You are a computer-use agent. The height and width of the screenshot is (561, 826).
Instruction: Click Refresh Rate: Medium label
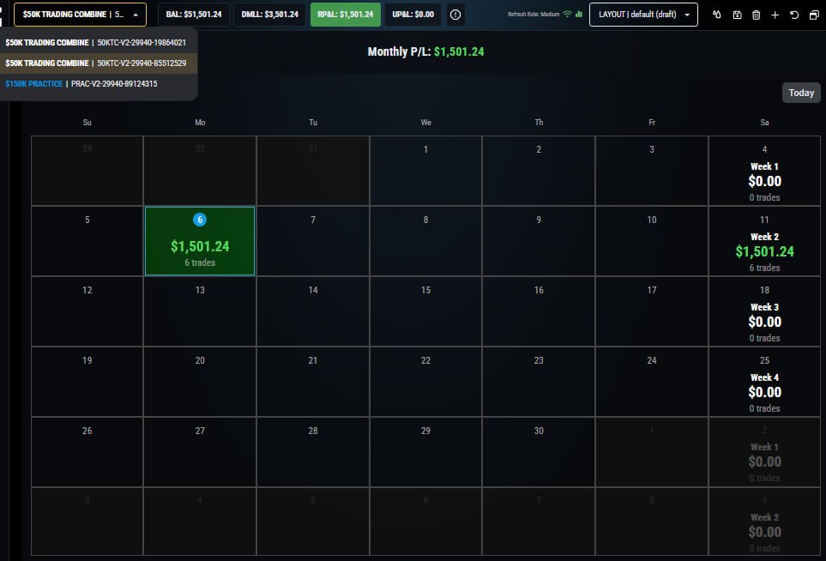coord(534,15)
